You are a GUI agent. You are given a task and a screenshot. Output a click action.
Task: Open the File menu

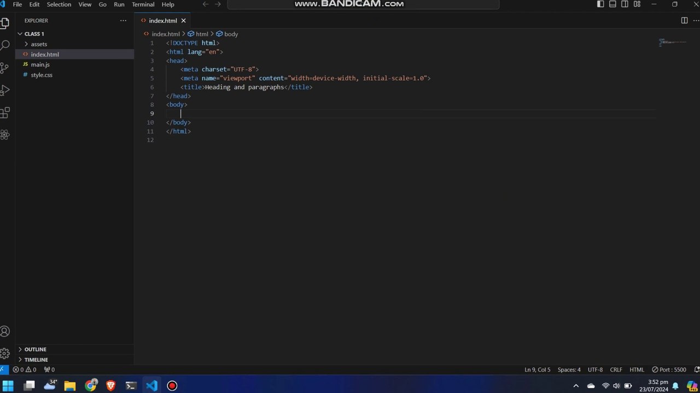[17, 4]
